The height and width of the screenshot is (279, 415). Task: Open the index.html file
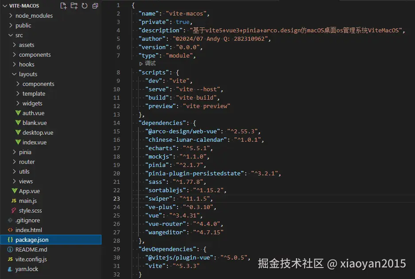[x=29, y=230]
